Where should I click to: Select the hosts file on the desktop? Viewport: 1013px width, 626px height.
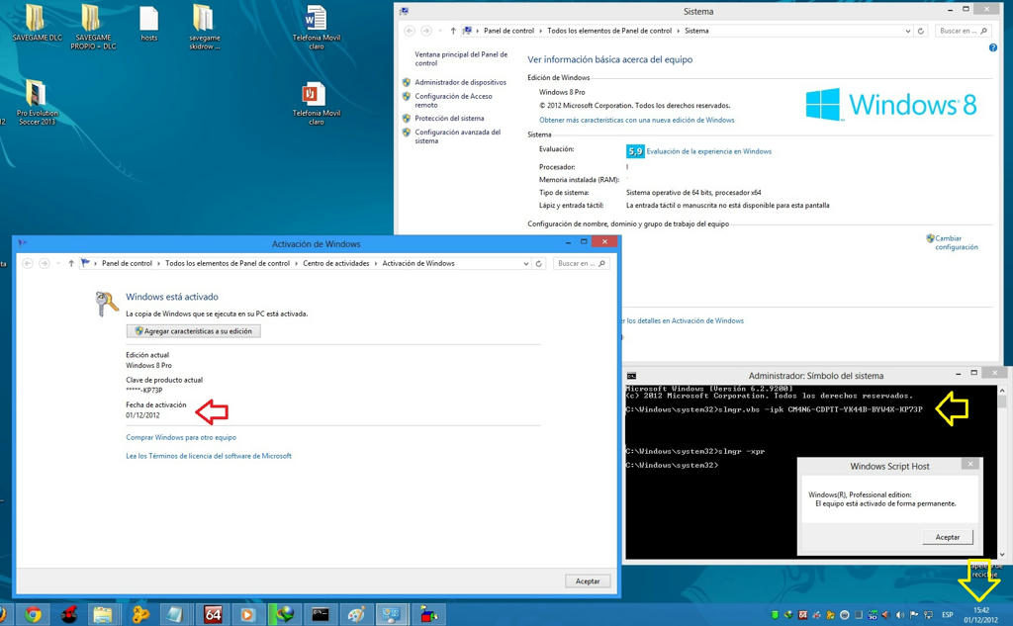(149, 25)
